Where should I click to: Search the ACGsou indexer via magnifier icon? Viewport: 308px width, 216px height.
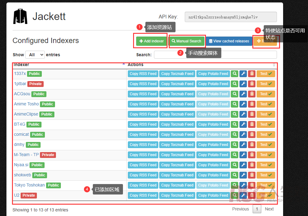point(235,94)
